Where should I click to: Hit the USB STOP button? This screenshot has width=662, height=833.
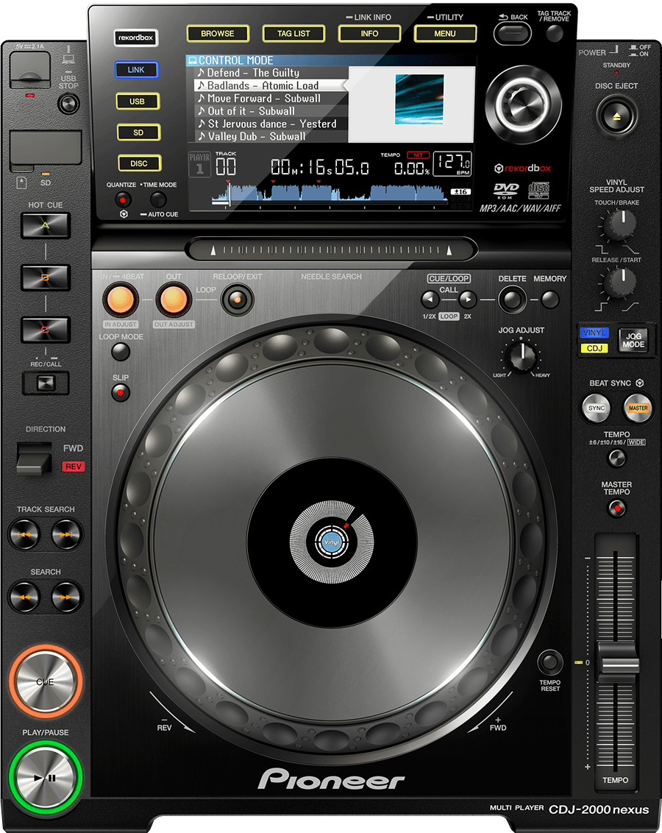pyautogui.click(x=68, y=104)
